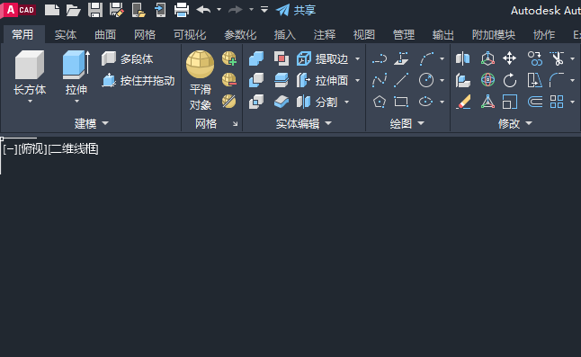Click the Stretch modify icon
This screenshot has height=357, width=581.
[534, 80]
